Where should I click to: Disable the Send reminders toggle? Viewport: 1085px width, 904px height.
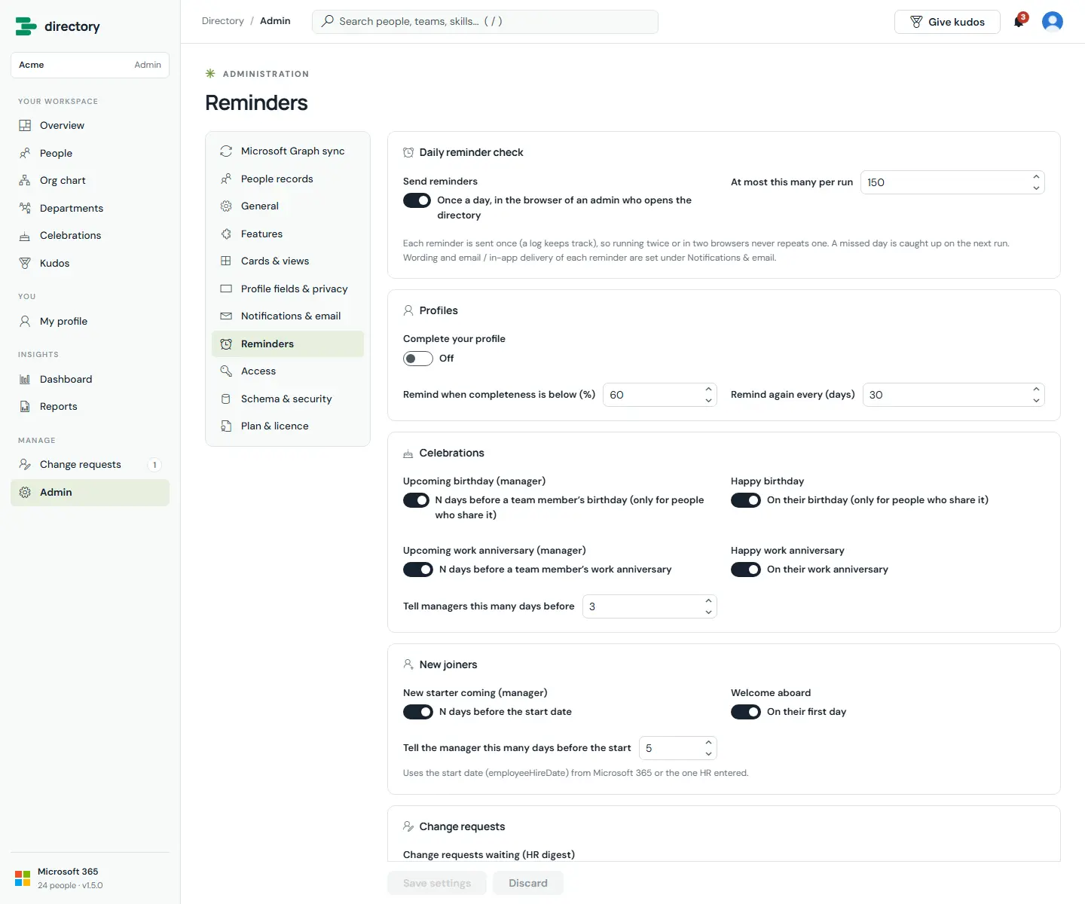(x=417, y=200)
